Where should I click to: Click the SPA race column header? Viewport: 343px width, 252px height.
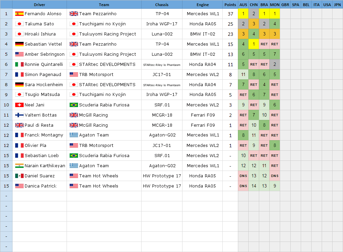[296, 5]
